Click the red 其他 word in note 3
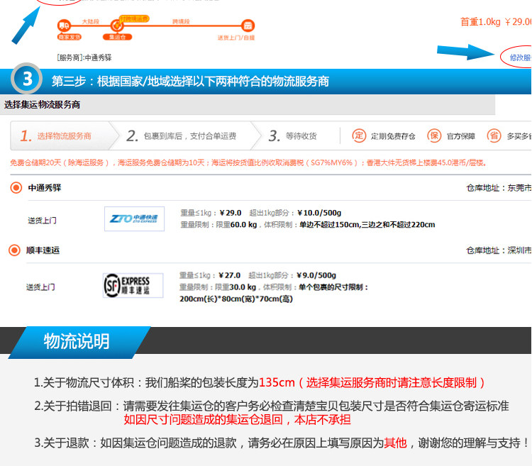The width and height of the screenshot is (532, 466). tap(395, 443)
